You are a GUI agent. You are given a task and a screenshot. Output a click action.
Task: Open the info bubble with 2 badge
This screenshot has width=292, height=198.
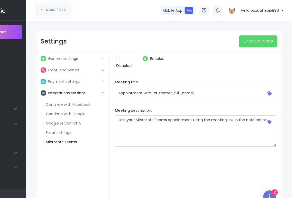tap(270, 194)
